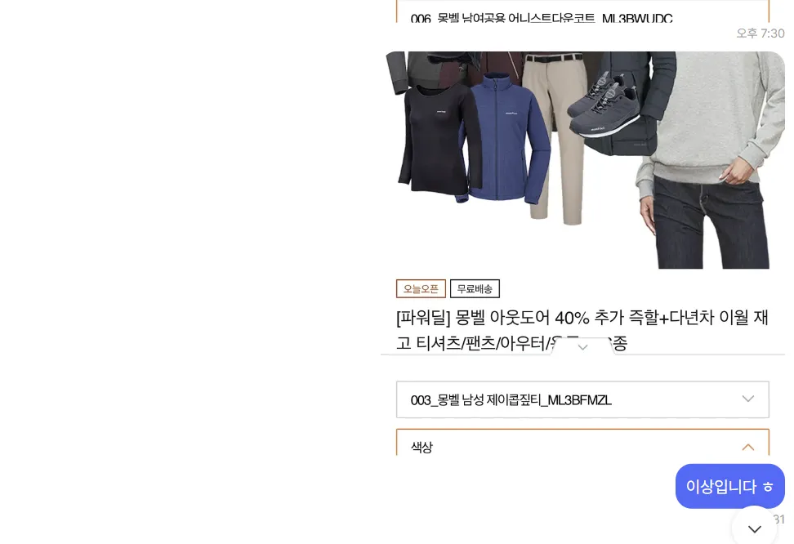Open the [파워딜] 몽벨 아웃도어 40% product title link

[582, 330]
